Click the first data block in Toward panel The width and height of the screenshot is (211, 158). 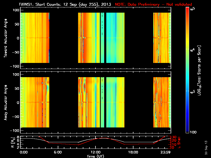(x=35, y=38)
